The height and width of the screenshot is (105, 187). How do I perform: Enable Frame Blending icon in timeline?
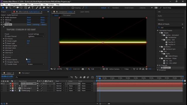pos(84,77)
